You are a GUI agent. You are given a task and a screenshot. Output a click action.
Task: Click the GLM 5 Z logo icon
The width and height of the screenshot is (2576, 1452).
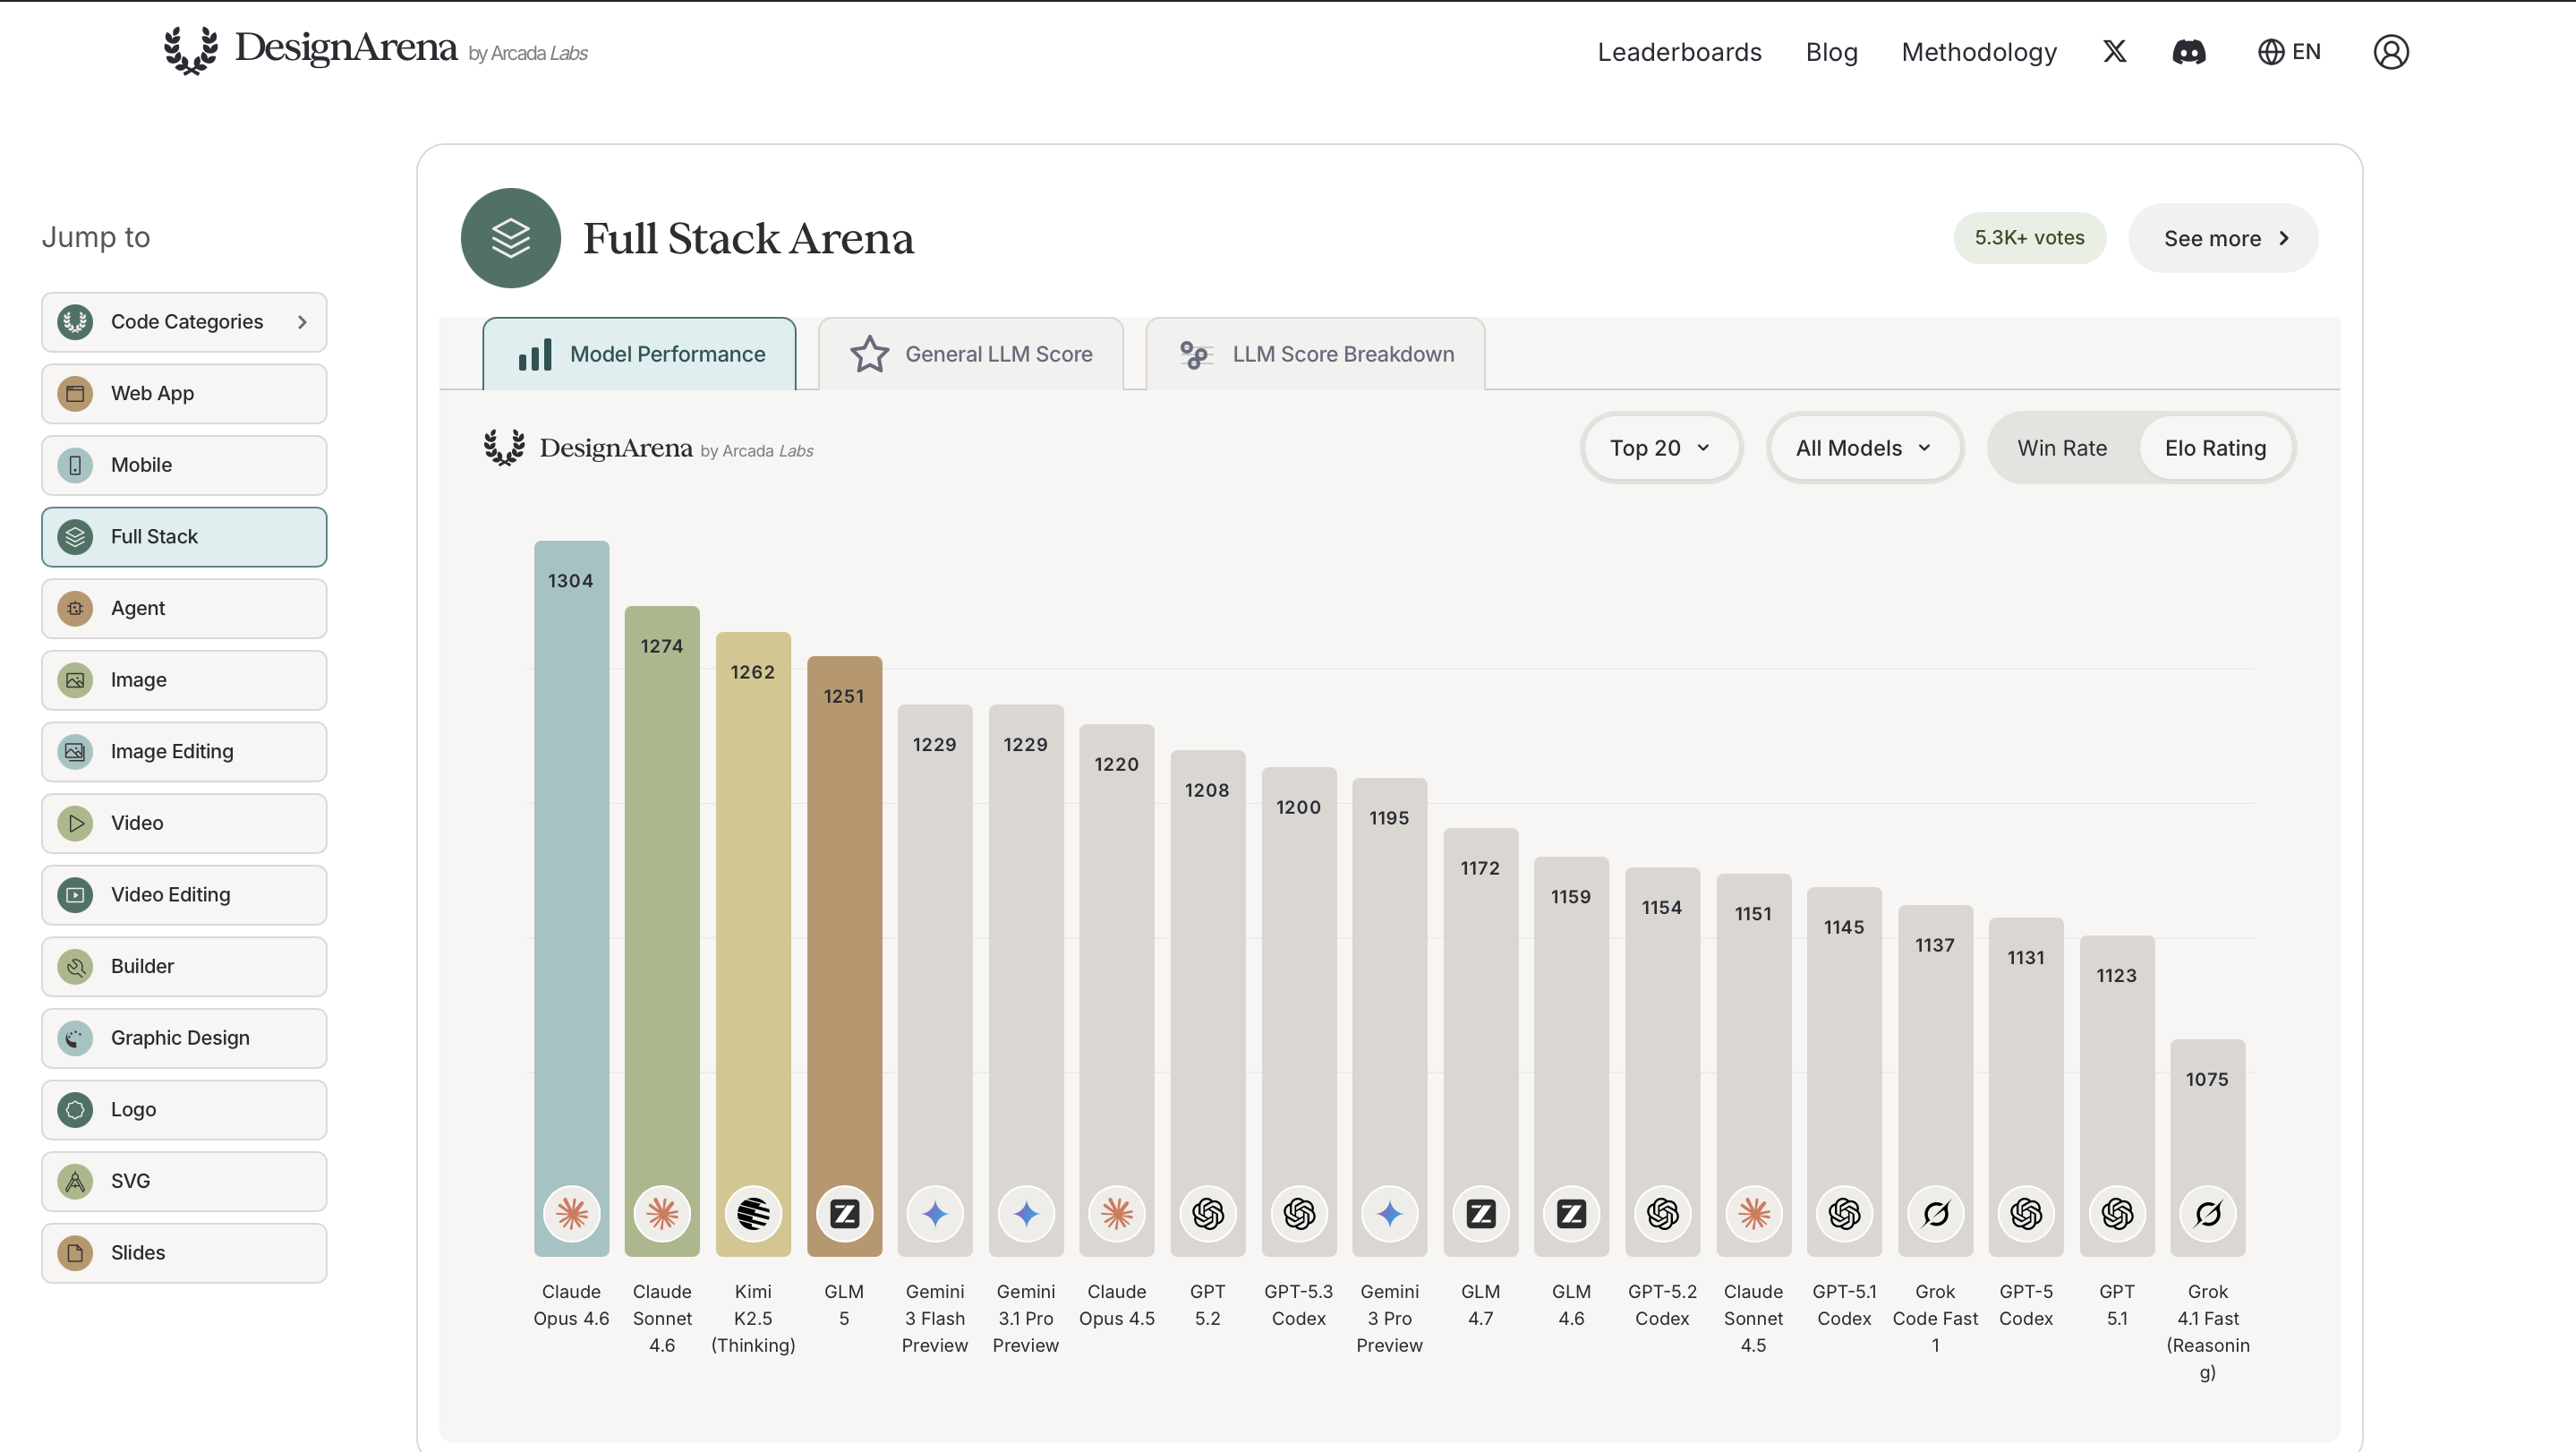844,1213
